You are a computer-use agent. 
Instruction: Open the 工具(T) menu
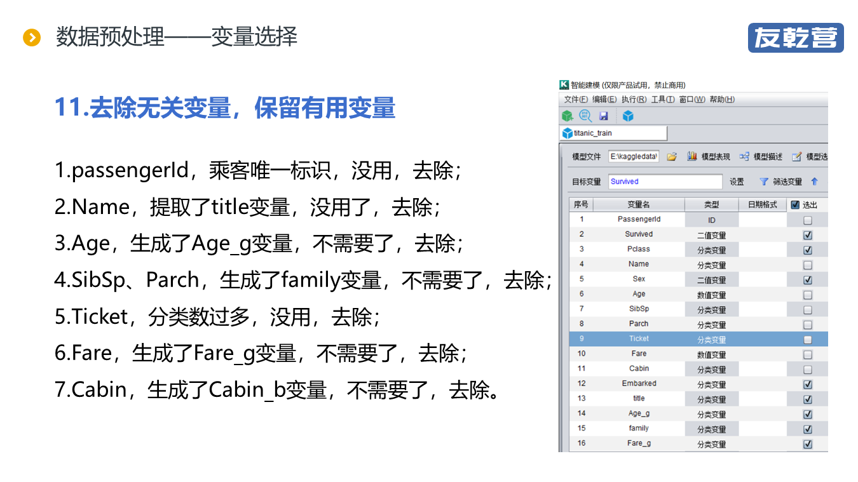663,100
